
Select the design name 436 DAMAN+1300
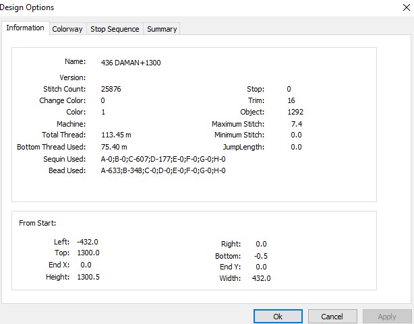click(131, 63)
